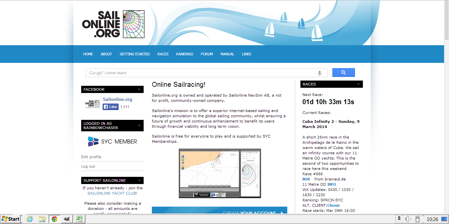
Task: Follow the SAILONLINE YACHT CLUB! link
Action: (x=112, y=193)
